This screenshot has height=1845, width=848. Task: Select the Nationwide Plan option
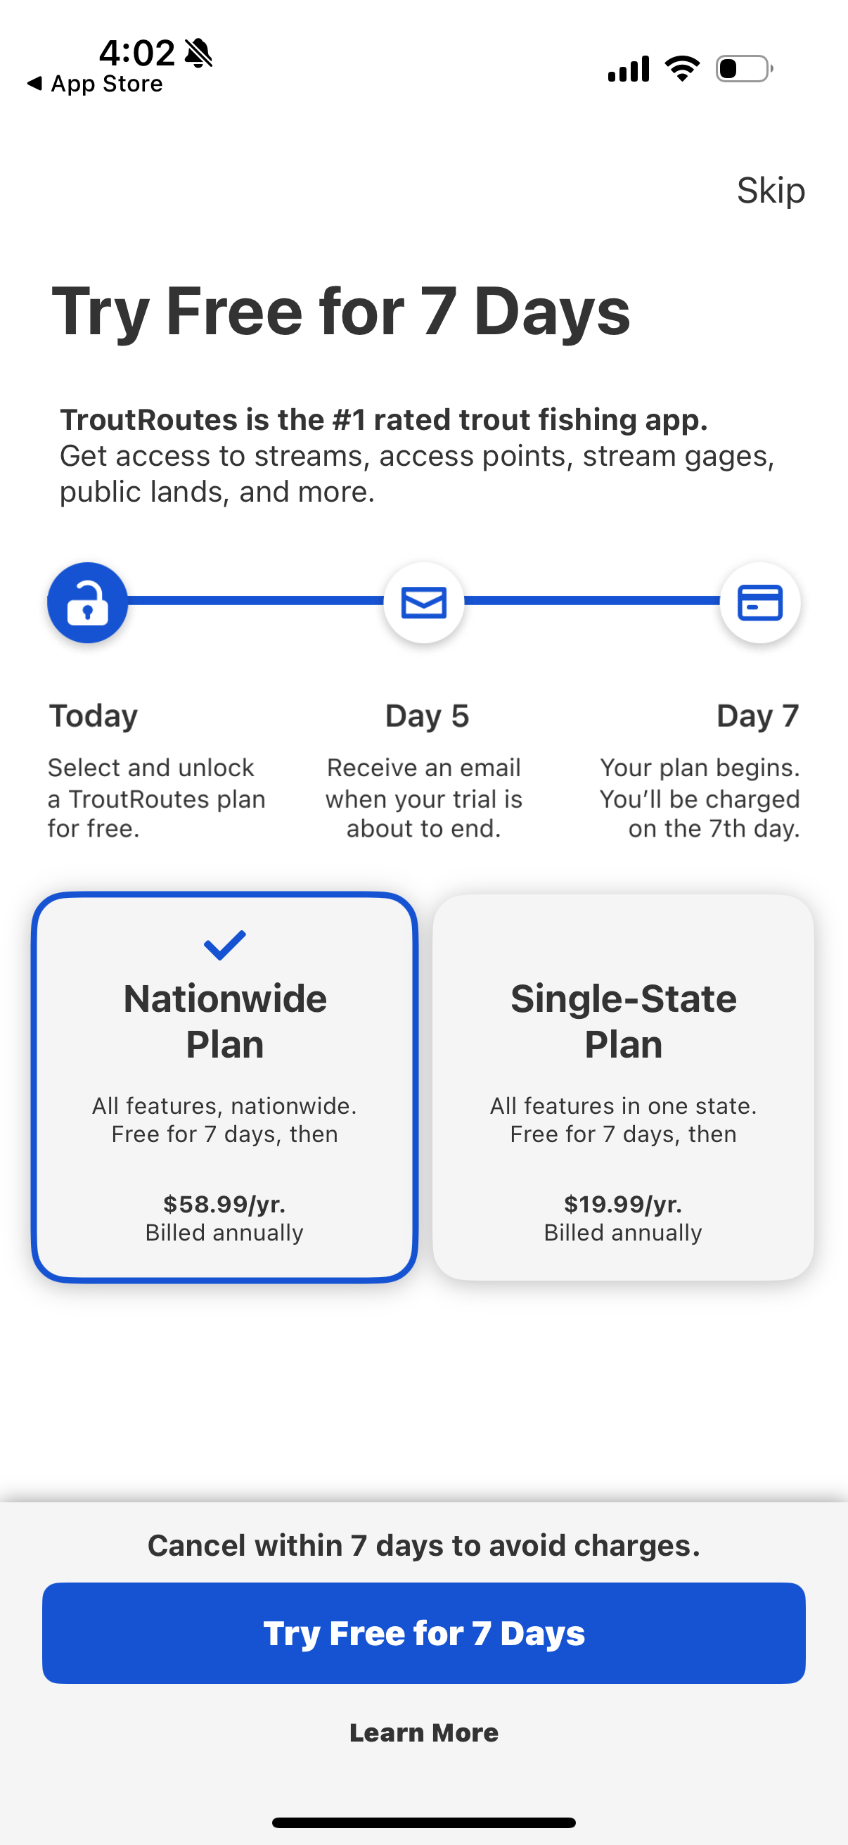[x=225, y=1086]
